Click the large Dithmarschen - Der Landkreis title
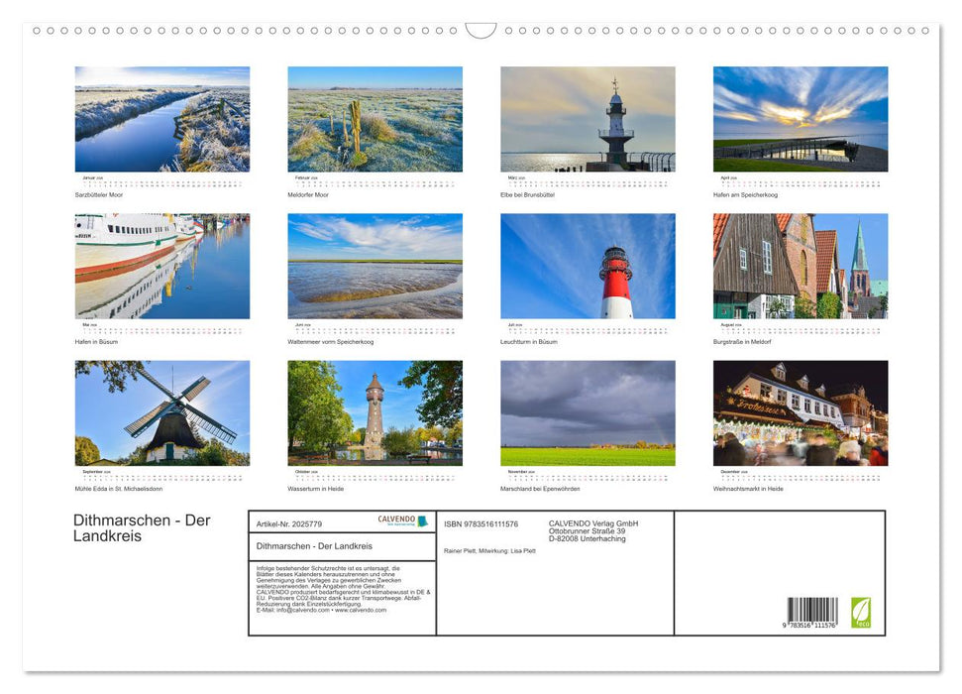962x694 pixels. [x=142, y=528]
